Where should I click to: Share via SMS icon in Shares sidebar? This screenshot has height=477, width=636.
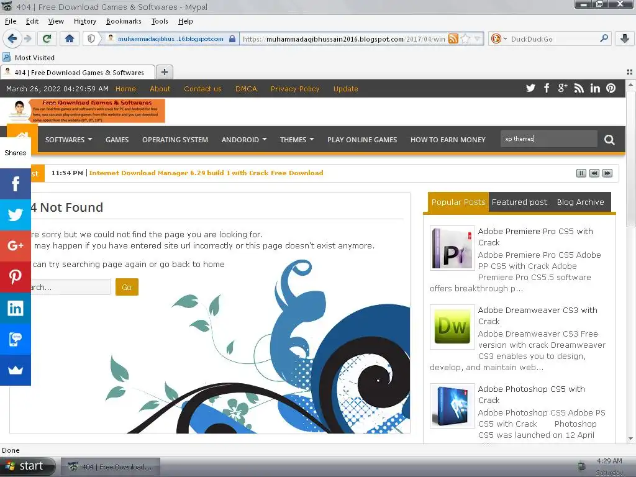[x=16, y=338]
